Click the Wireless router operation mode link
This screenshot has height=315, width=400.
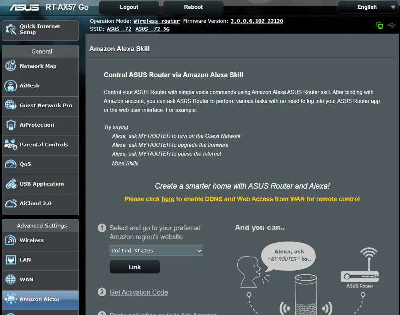click(156, 21)
